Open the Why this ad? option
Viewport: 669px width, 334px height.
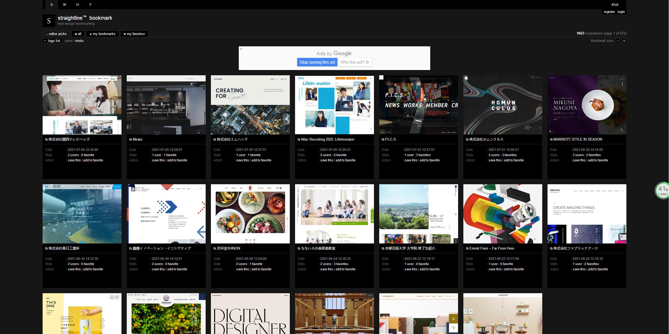click(x=355, y=62)
